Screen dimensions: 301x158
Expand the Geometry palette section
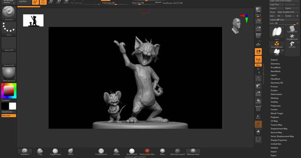275,64
